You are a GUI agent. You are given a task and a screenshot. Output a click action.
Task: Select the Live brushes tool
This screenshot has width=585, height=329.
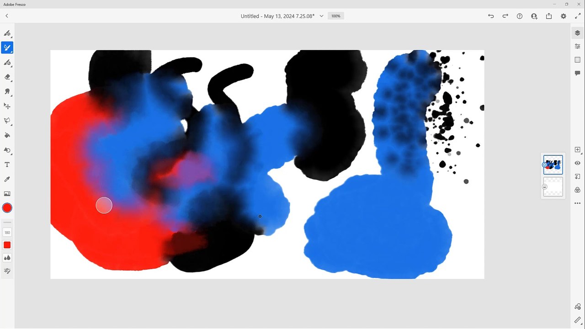(x=7, y=48)
